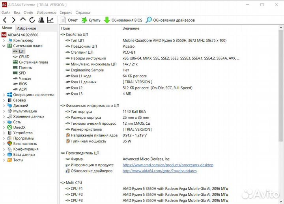Click the Купить buy button
The width and height of the screenshot is (284, 204).
pyautogui.click(x=91, y=20)
